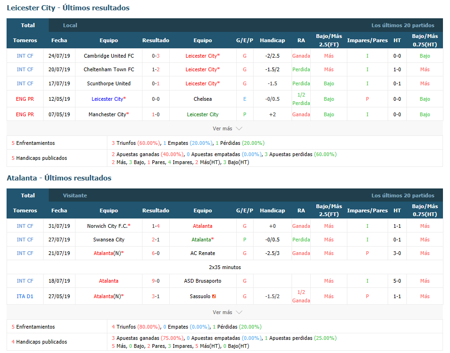Click the date 18/07/19

[x=59, y=281]
